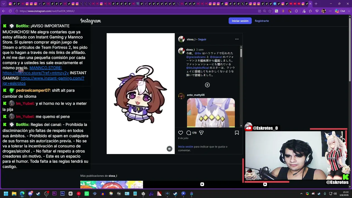Open the image in anto_matty08's comment
Viewport: 352px width, 198px height.
[211, 113]
